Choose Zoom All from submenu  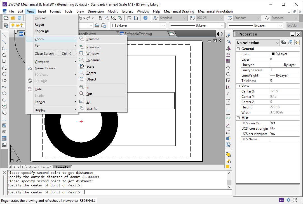pos(102,102)
